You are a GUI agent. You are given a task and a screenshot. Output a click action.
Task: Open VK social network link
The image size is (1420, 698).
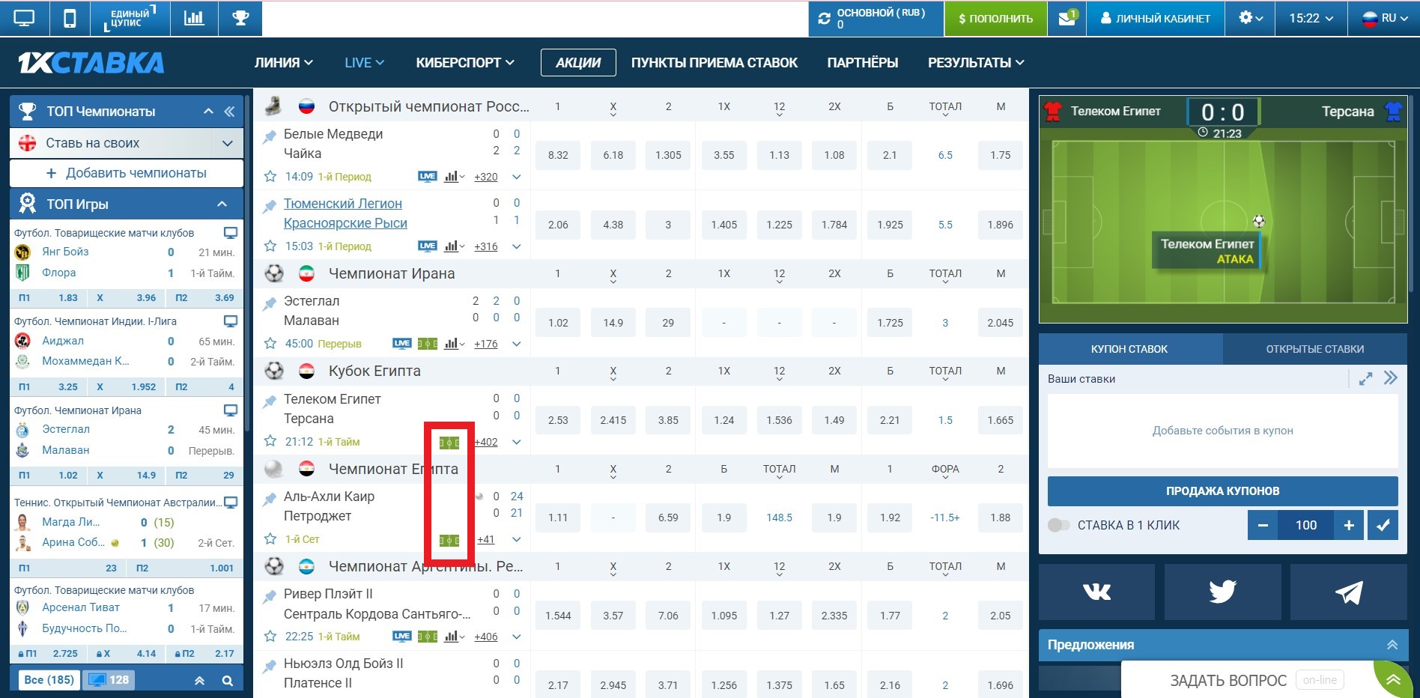pos(1096,592)
